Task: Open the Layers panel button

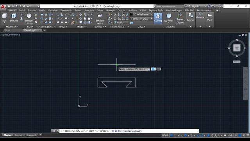Action: [191, 17]
